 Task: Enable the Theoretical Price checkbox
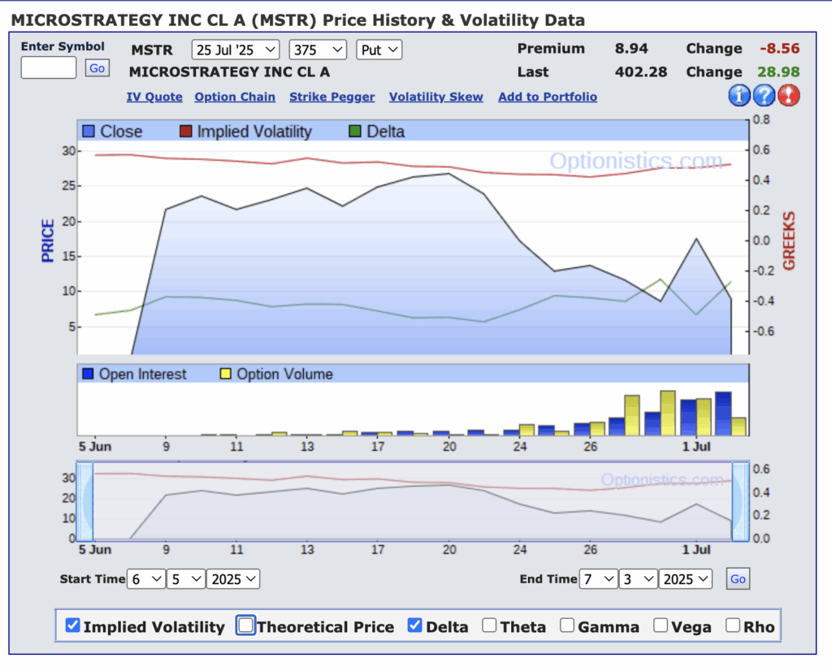pyautogui.click(x=246, y=626)
